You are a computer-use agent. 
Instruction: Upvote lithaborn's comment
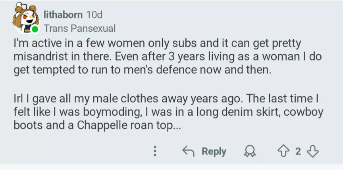[285, 151]
